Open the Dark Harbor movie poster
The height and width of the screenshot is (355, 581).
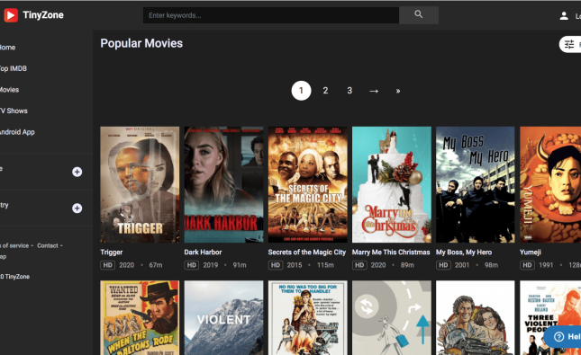click(x=223, y=184)
